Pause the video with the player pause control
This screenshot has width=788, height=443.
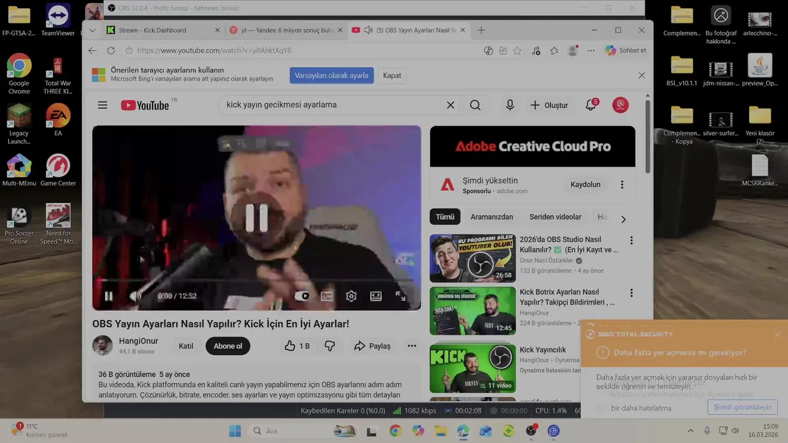(x=108, y=296)
